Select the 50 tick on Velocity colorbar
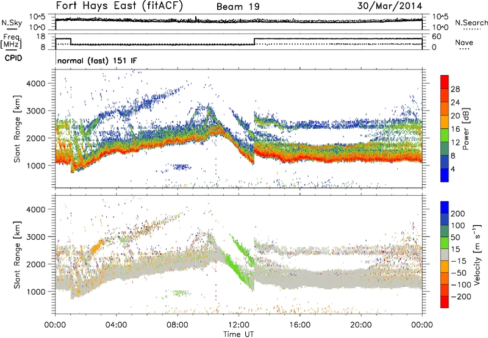 tap(455, 237)
